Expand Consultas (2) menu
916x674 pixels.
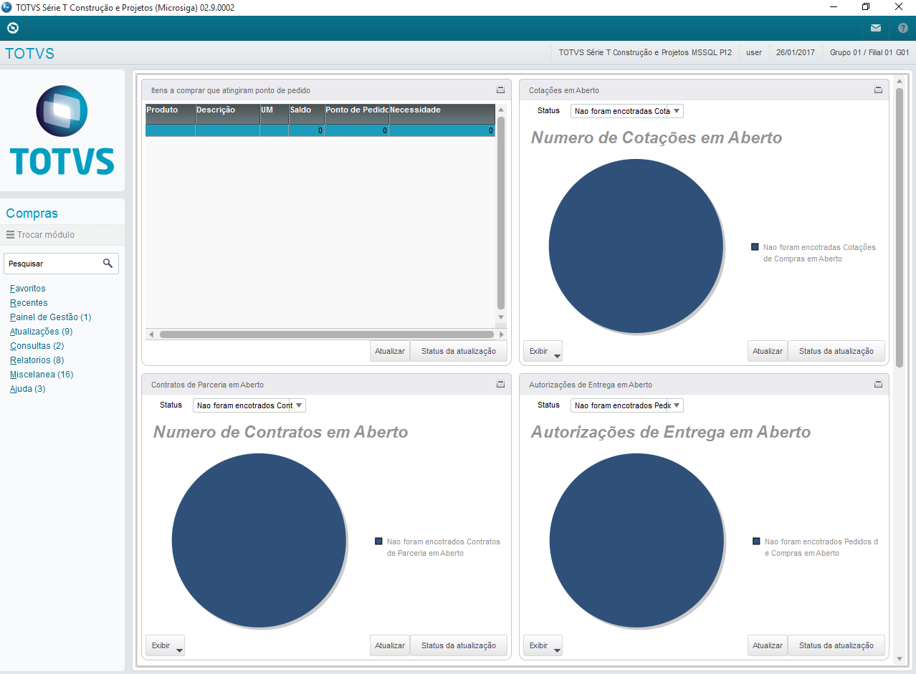coord(37,346)
